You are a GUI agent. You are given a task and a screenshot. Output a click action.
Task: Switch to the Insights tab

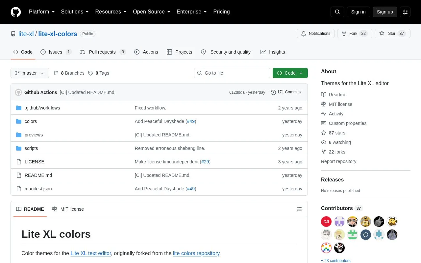coord(273,52)
